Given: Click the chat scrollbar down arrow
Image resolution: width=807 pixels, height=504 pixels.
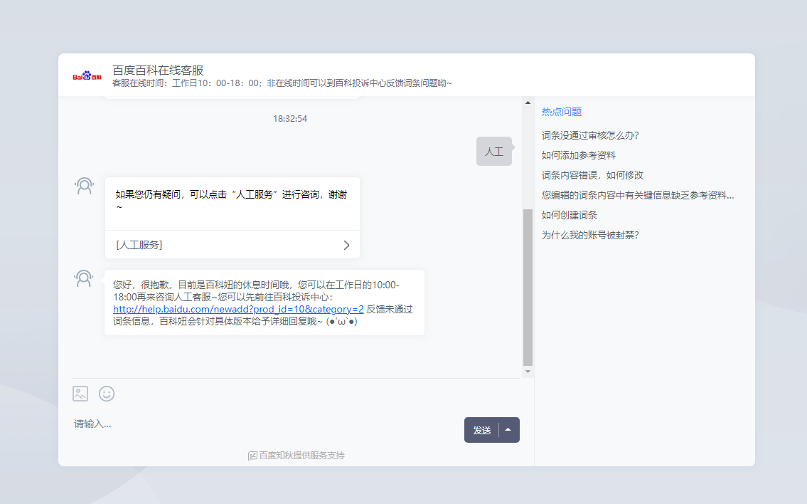Looking at the screenshot, I should [x=528, y=372].
